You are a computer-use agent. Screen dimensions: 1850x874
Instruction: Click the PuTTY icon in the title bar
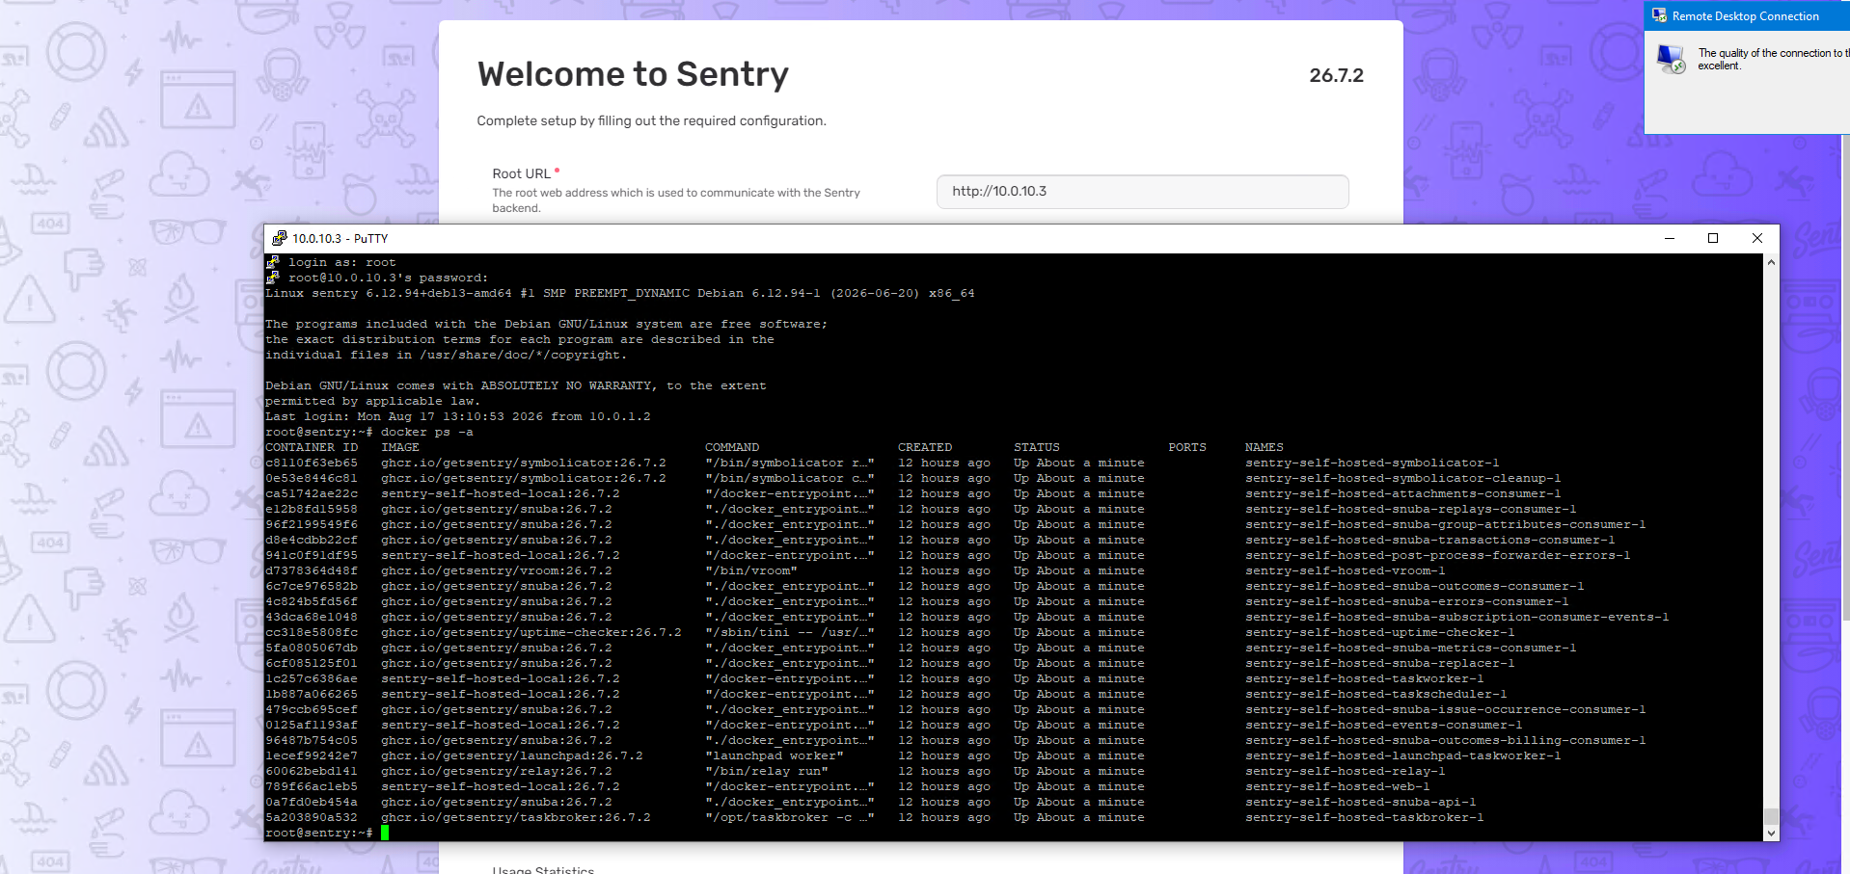coord(280,238)
